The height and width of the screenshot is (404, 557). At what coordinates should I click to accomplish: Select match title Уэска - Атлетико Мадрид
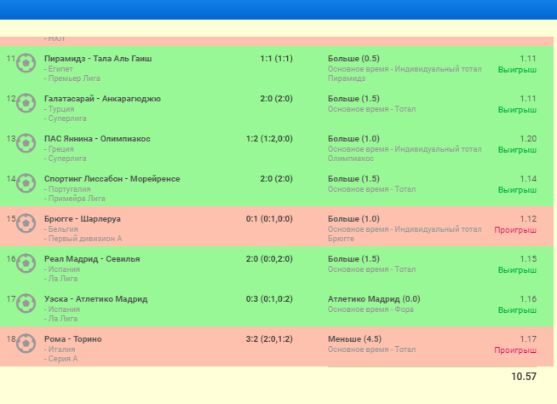(x=96, y=299)
